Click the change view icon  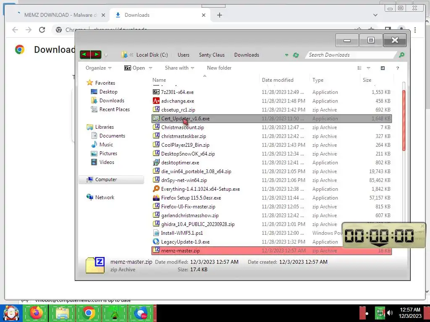[x=359, y=68]
